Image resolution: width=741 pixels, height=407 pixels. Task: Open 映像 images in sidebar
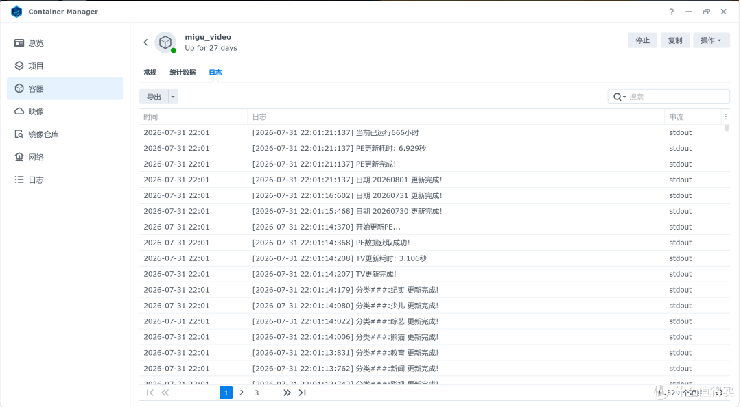(65, 112)
